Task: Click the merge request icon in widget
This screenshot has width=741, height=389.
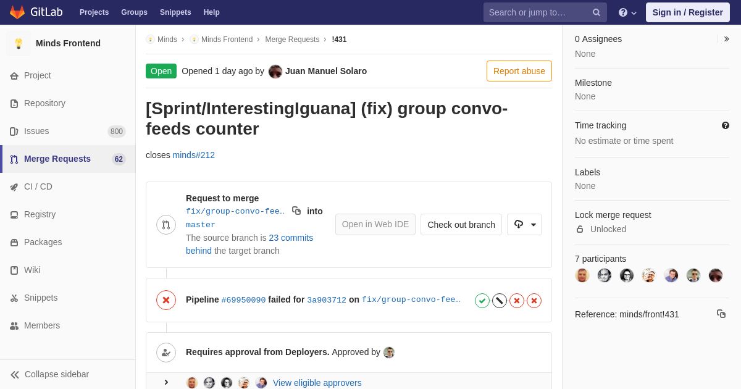Action: click(166, 225)
